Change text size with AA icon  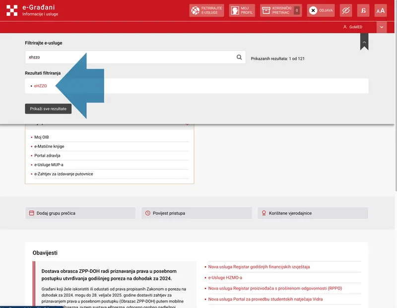[381, 10]
